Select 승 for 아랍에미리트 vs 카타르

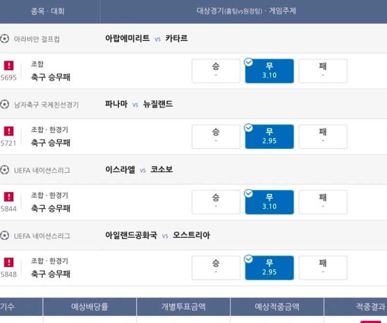(x=216, y=71)
